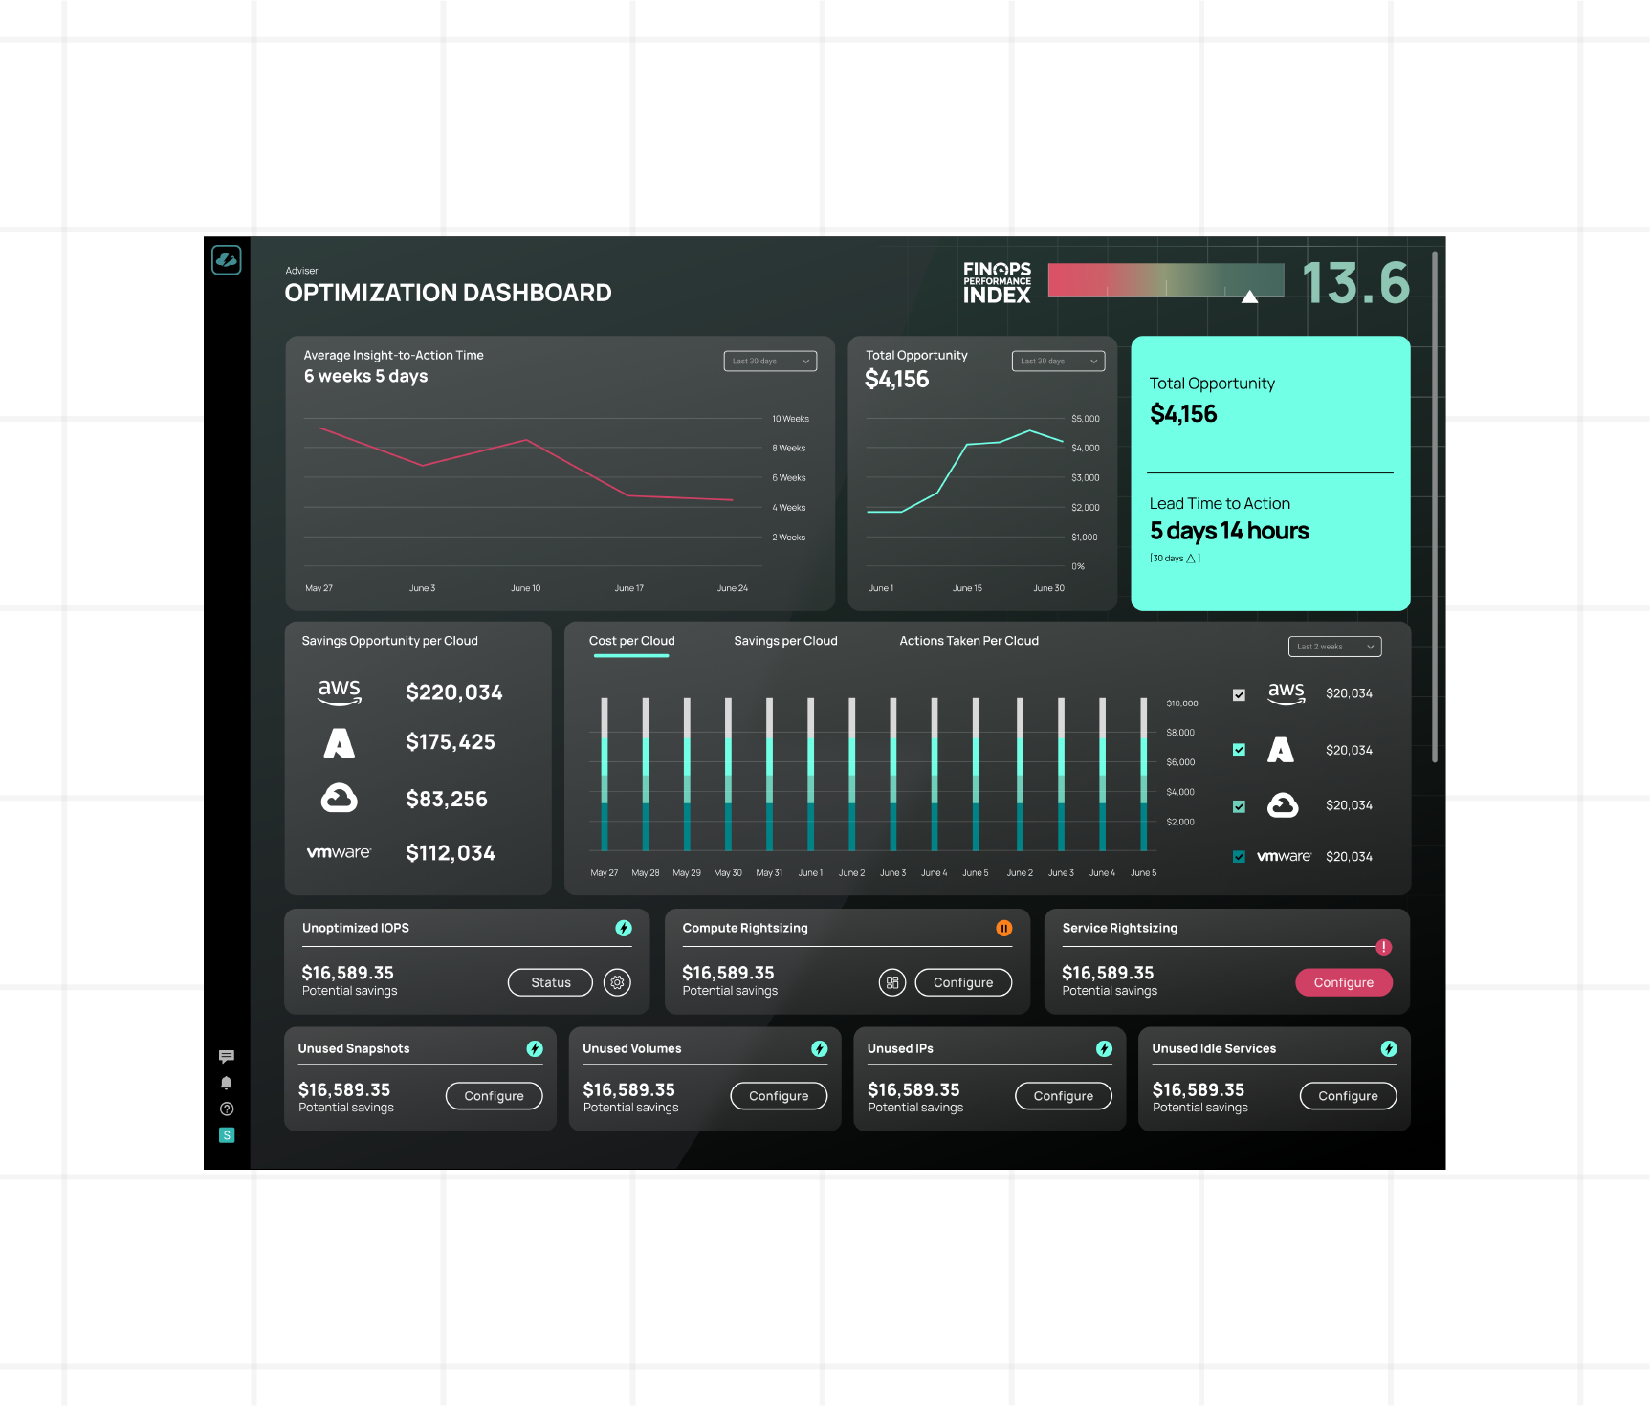1650x1406 pixels.
Task: Click the grid icon in Compute Rightsizing
Action: 892,982
